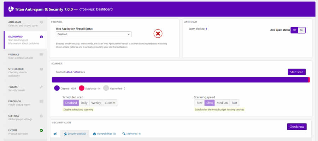Open the Vulnerabilities (0) tab
The width and height of the screenshot is (318, 141).
pos(104,134)
